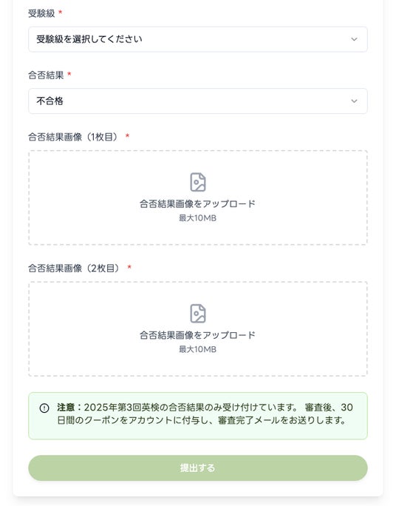This screenshot has height=506, width=396.
Task: Click the image icon in the 2枚目 upload area
Action: point(198,314)
